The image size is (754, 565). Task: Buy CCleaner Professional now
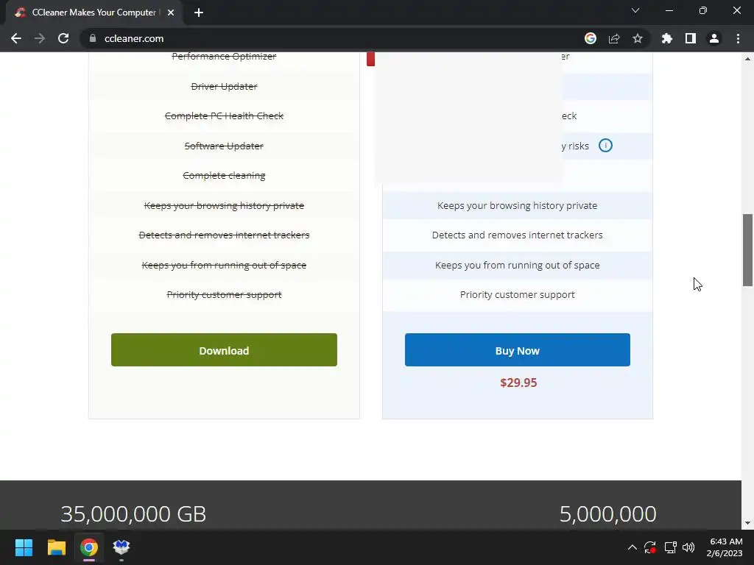point(518,349)
